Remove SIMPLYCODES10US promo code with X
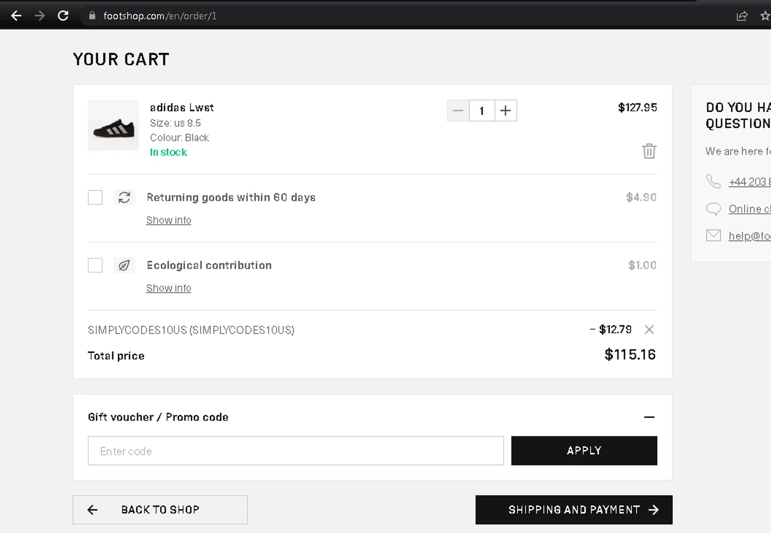This screenshot has height=533, width=771. point(649,330)
